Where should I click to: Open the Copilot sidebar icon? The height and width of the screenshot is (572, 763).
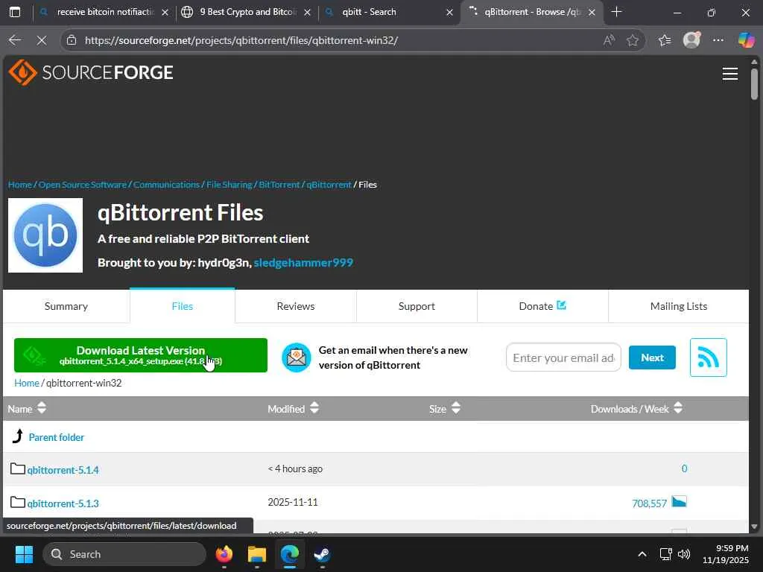click(746, 40)
